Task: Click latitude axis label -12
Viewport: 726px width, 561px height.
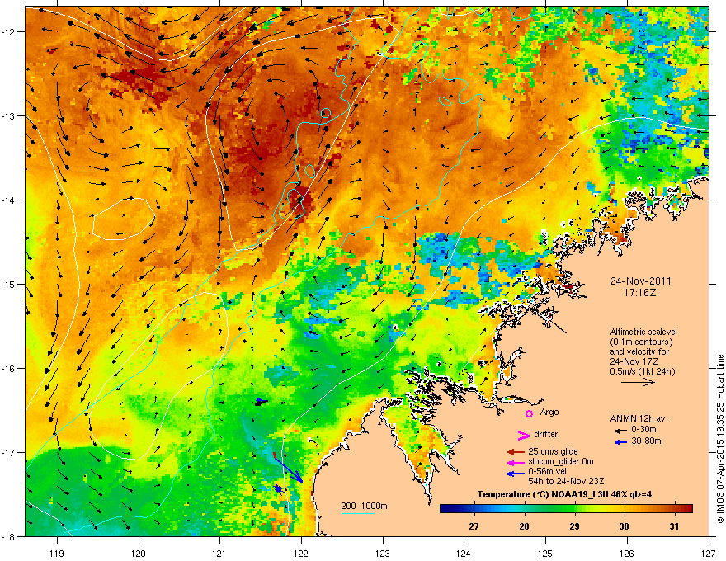Action: click(9, 32)
